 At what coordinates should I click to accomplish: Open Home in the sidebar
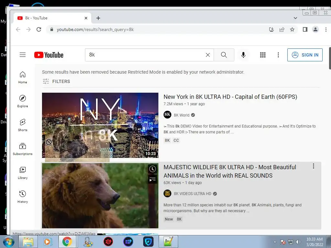pyautogui.click(x=23, y=77)
